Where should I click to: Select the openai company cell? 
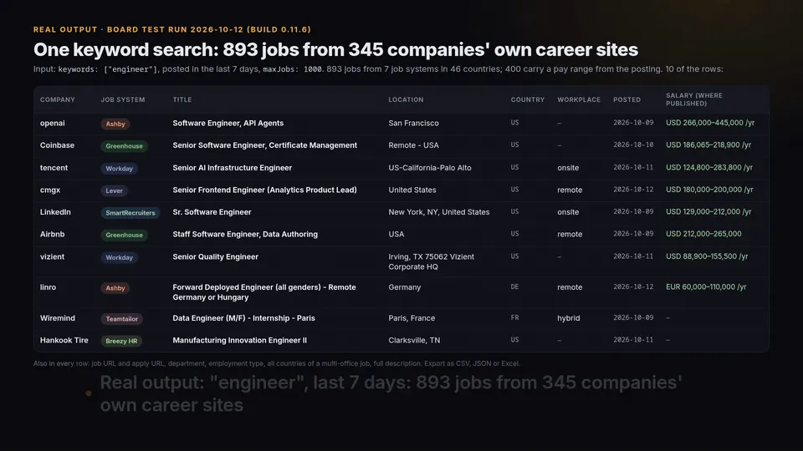click(52, 124)
